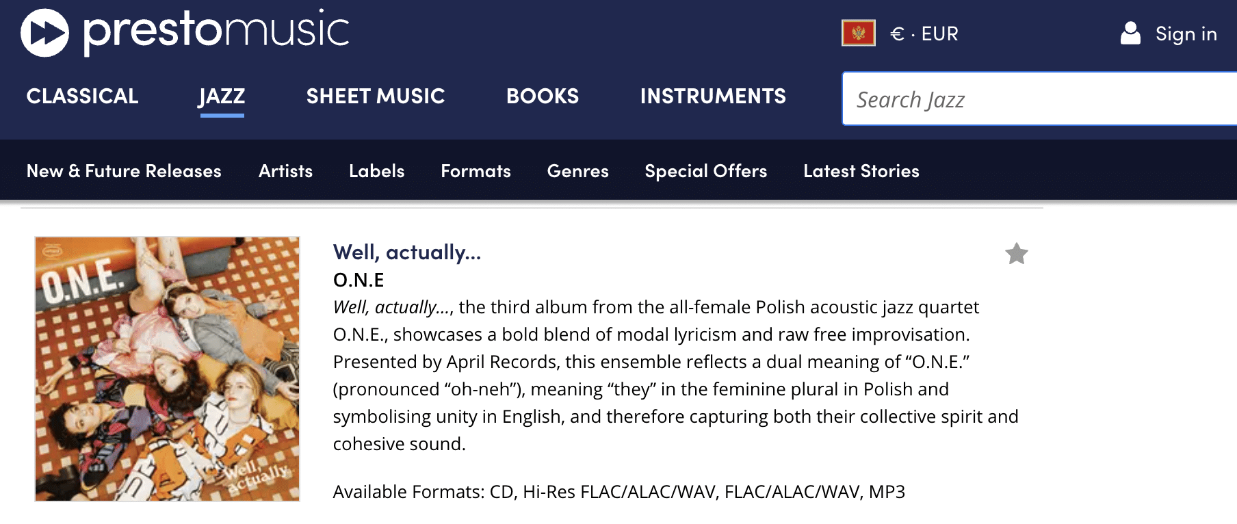Open the Labels submenu

376,171
